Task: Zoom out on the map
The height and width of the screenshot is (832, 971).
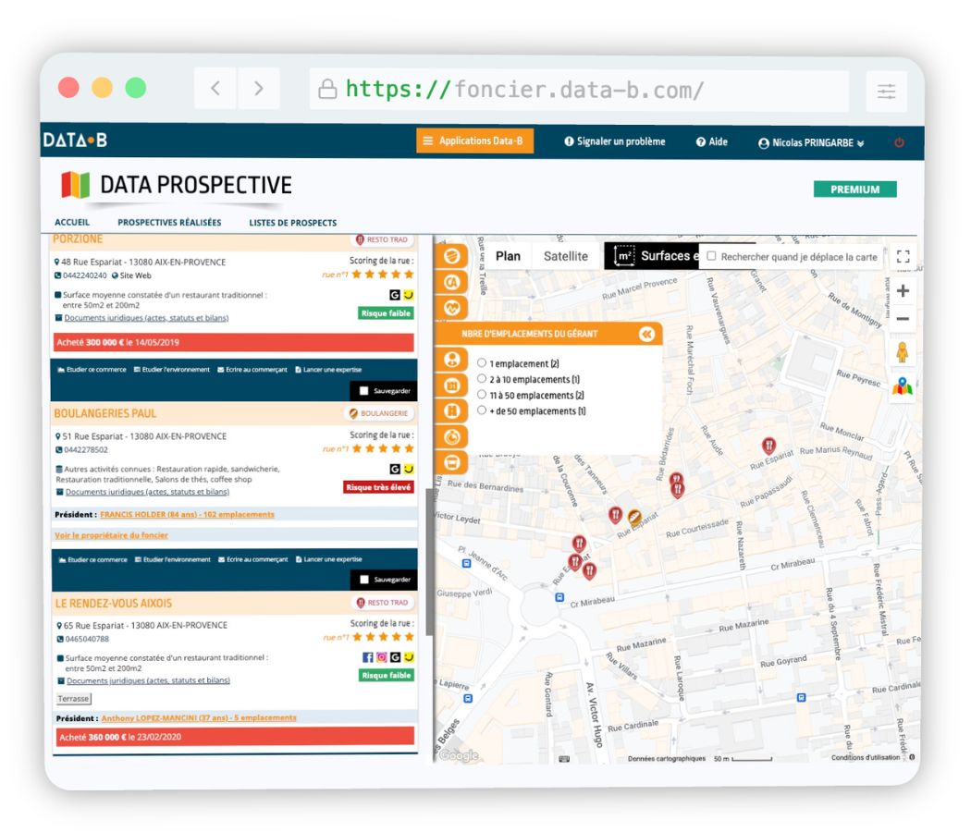Action: (x=903, y=319)
